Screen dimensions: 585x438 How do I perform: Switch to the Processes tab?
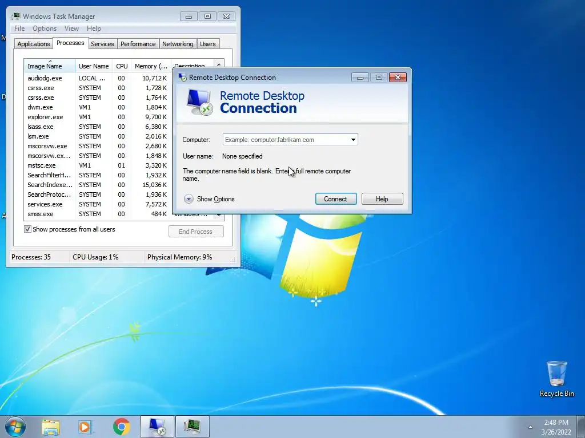70,43
